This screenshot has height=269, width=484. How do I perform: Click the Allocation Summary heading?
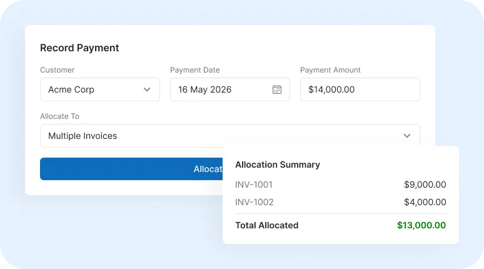tap(278, 165)
